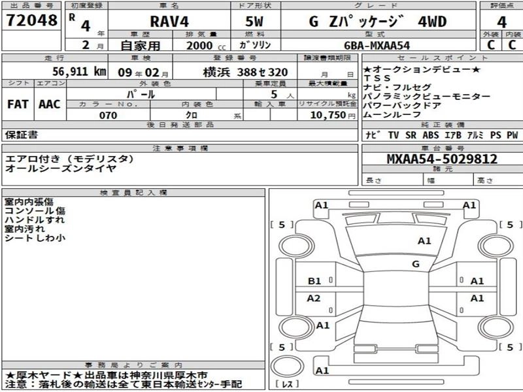Screen dimensions: 523x392
Task: Click the 注意事項欄 section header
Action: point(180,148)
